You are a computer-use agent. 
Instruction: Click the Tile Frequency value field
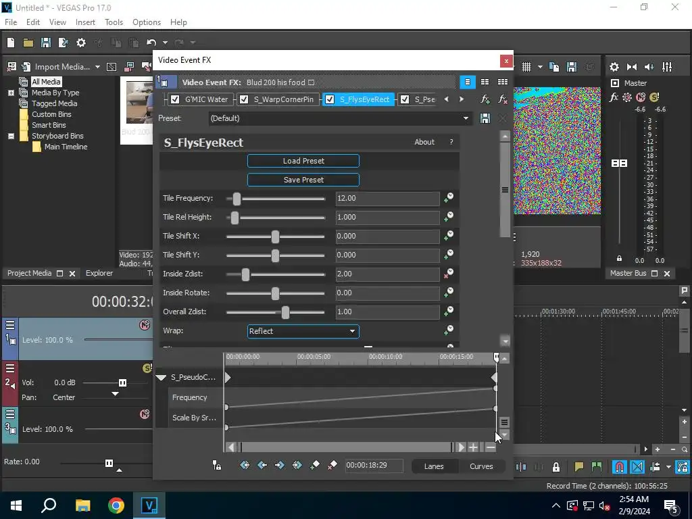[x=387, y=198]
